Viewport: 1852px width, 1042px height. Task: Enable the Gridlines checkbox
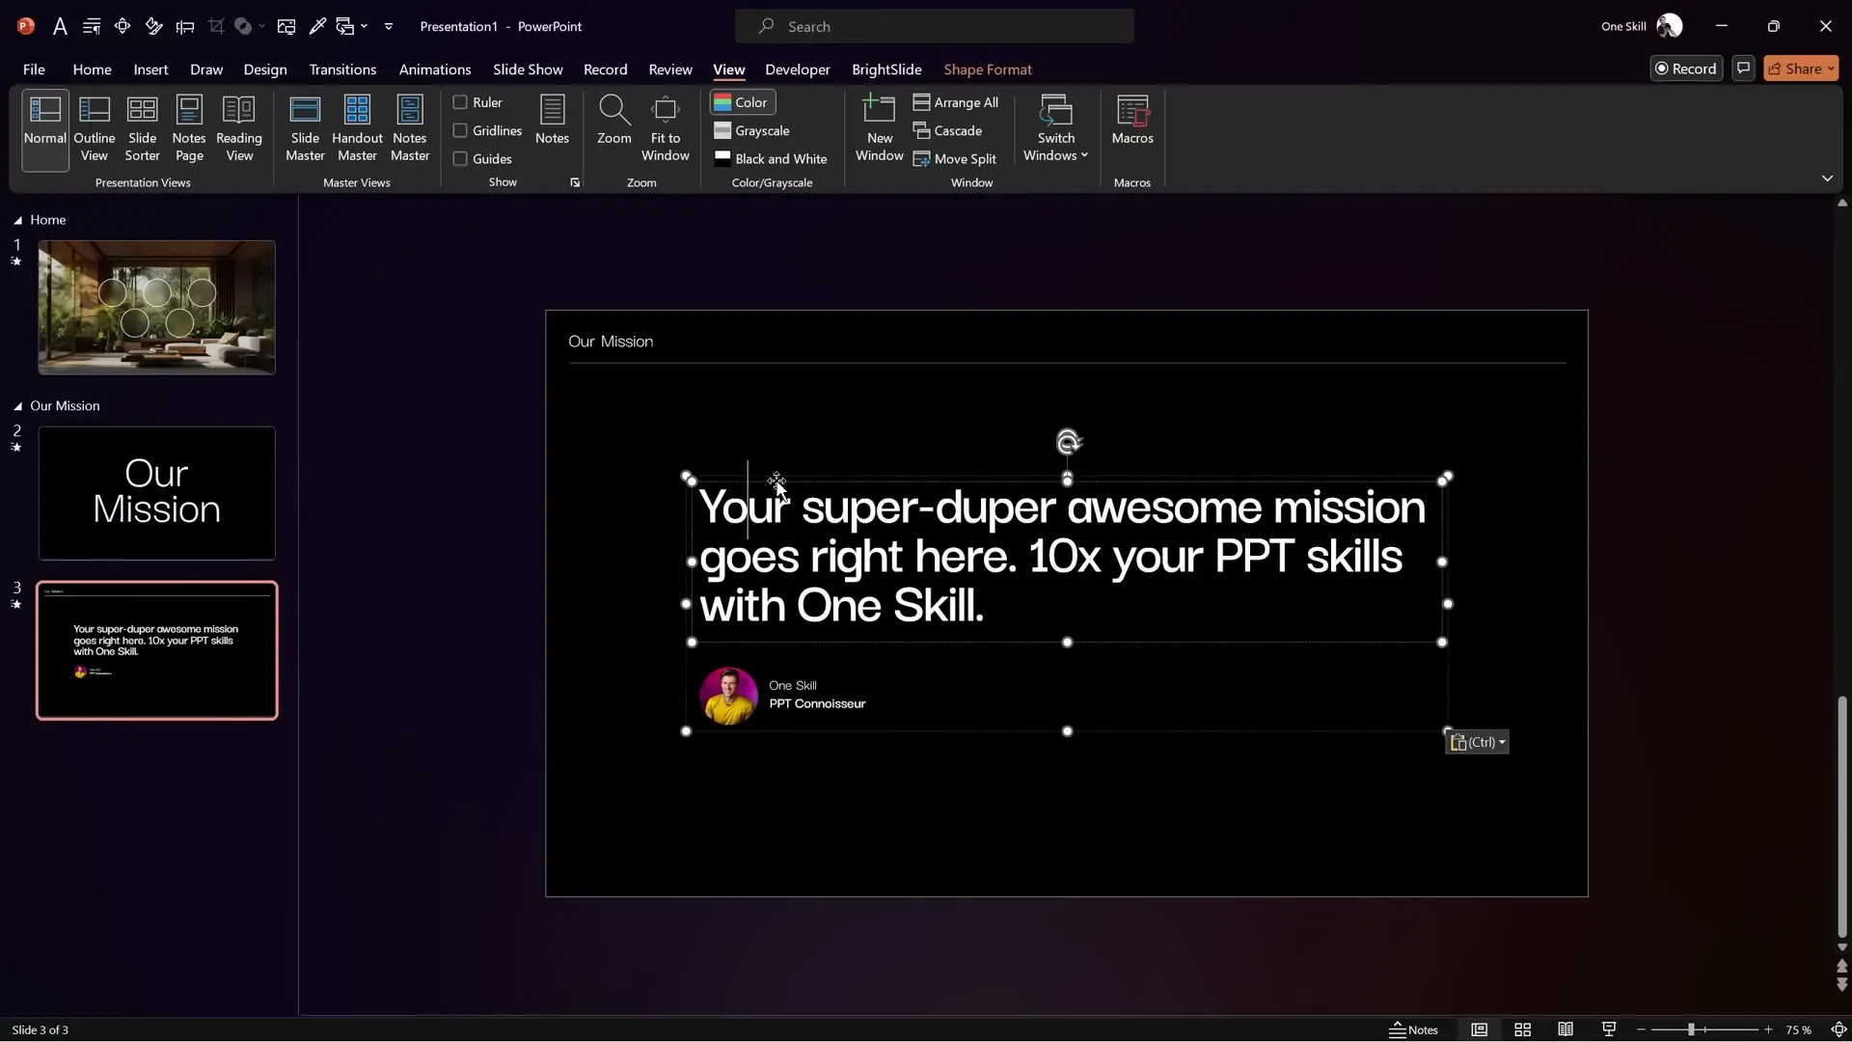[460, 130]
